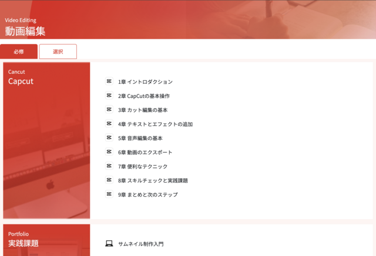376x256 pixels.
Task: Click CapCut icon beside 1章 イントロダクション
Action: pos(109,81)
